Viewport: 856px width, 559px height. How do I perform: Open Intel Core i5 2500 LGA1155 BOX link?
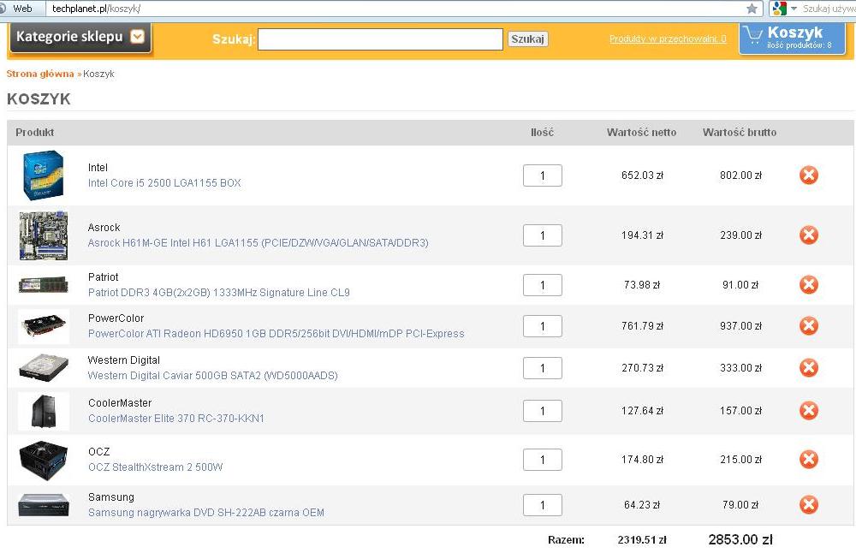point(164,183)
